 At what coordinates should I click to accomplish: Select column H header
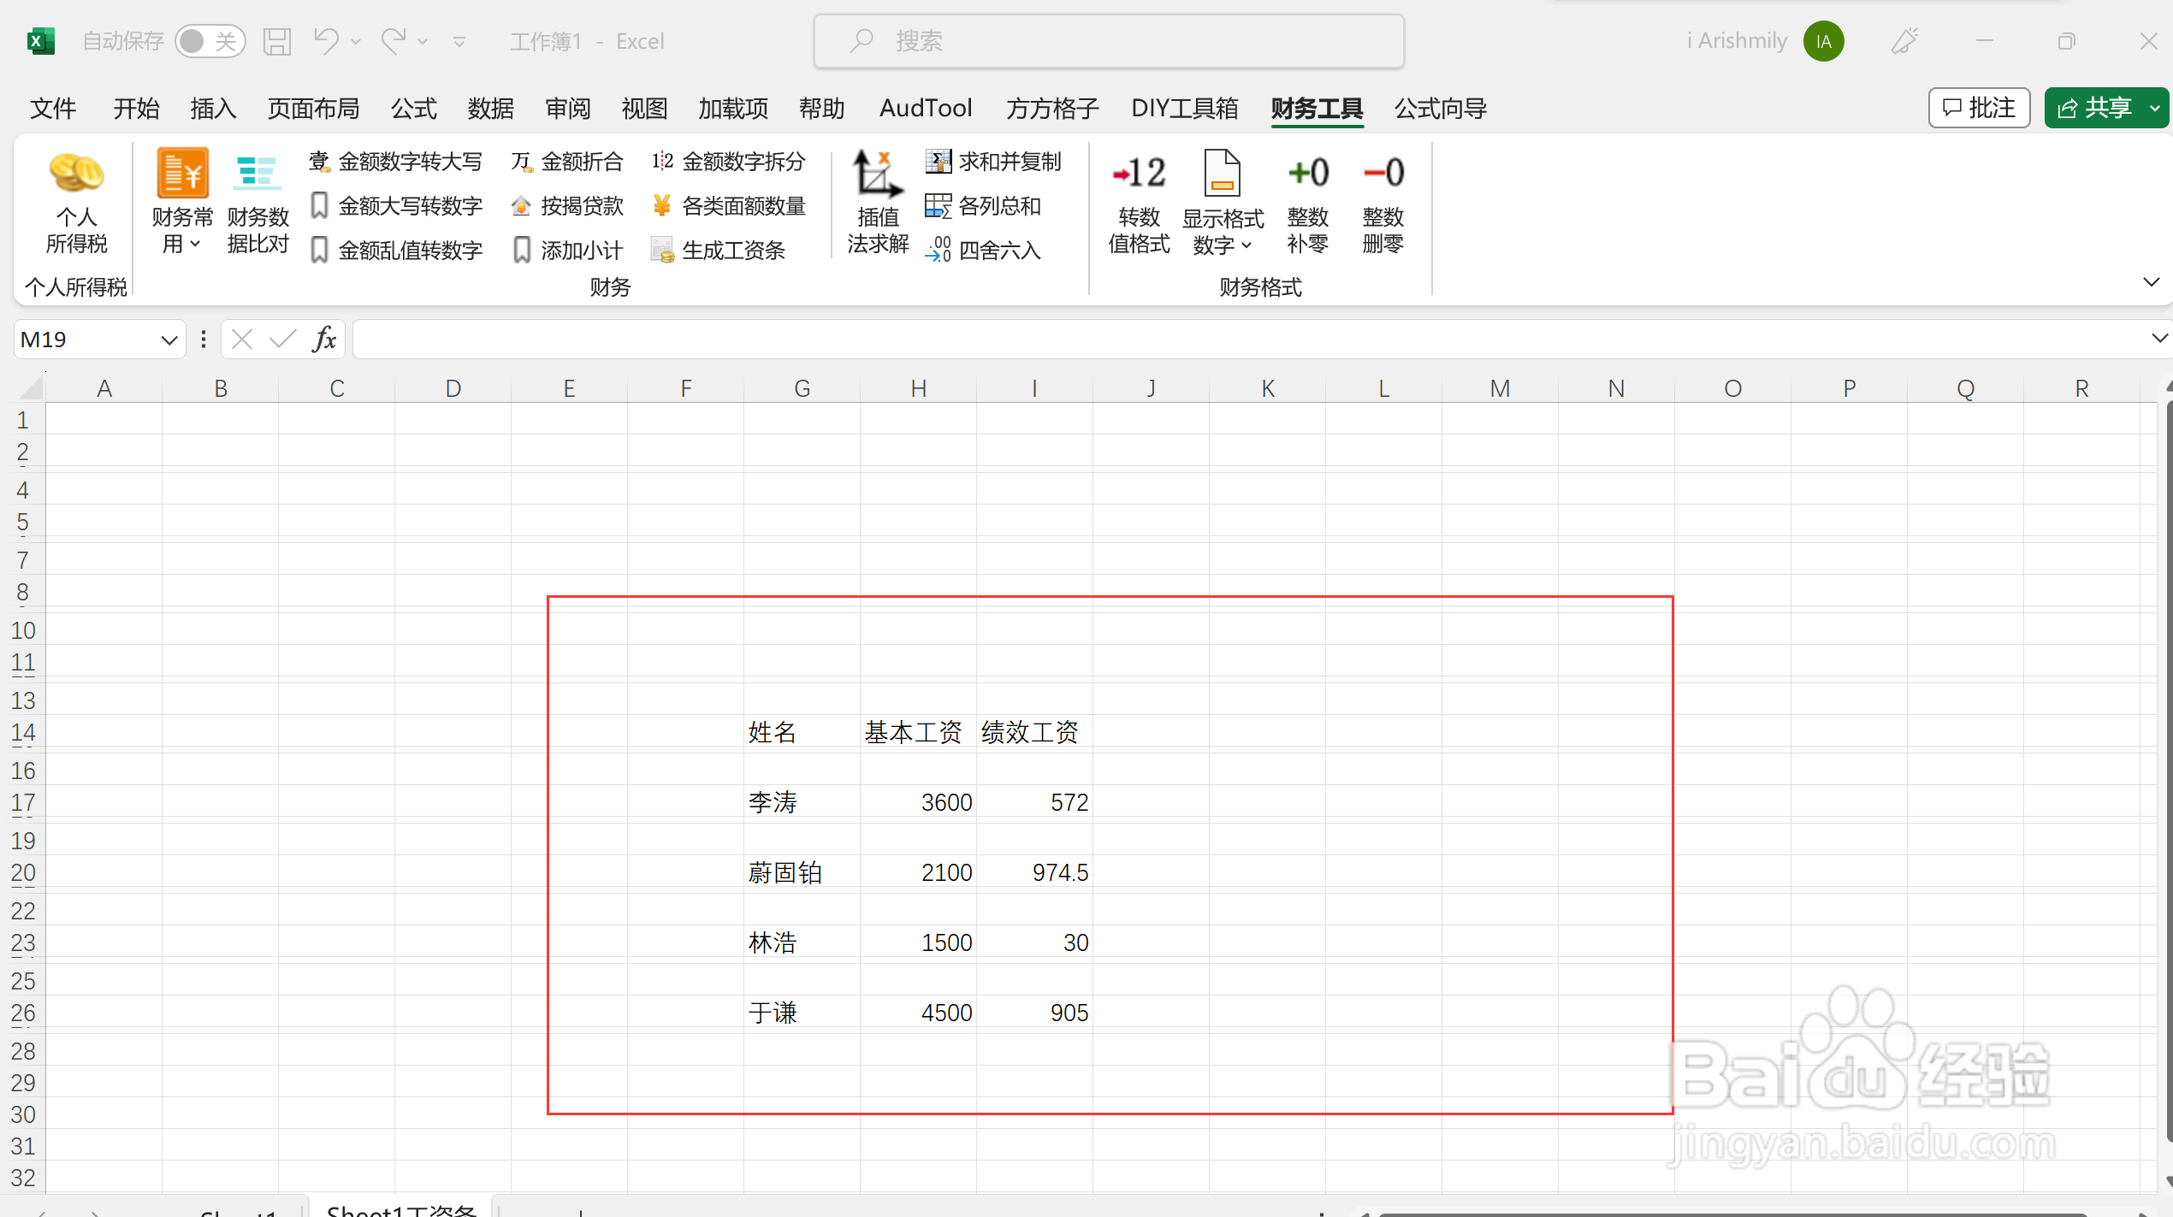pos(918,388)
